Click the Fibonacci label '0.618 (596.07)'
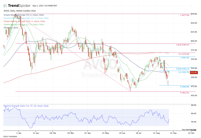The width and height of the screenshot is (201, 138). click(x=183, y=45)
